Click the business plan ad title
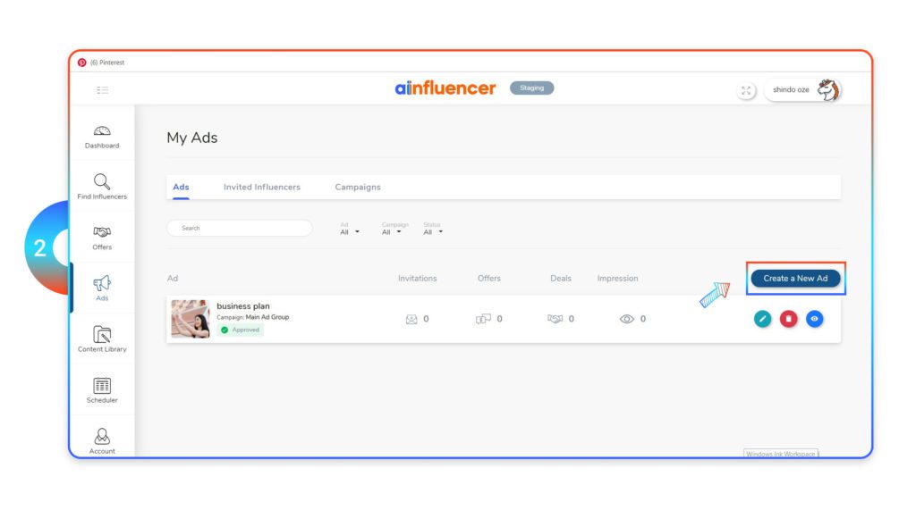 (x=243, y=305)
